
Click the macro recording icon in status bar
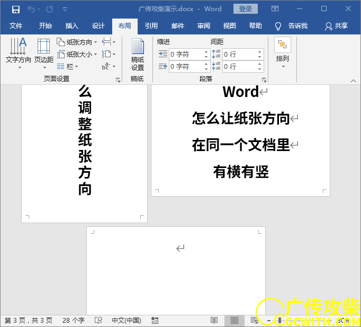click(x=155, y=320)
